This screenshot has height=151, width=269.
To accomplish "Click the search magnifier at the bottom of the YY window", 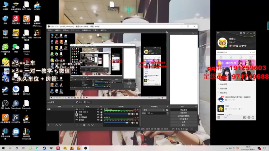I will coord(253,118).
